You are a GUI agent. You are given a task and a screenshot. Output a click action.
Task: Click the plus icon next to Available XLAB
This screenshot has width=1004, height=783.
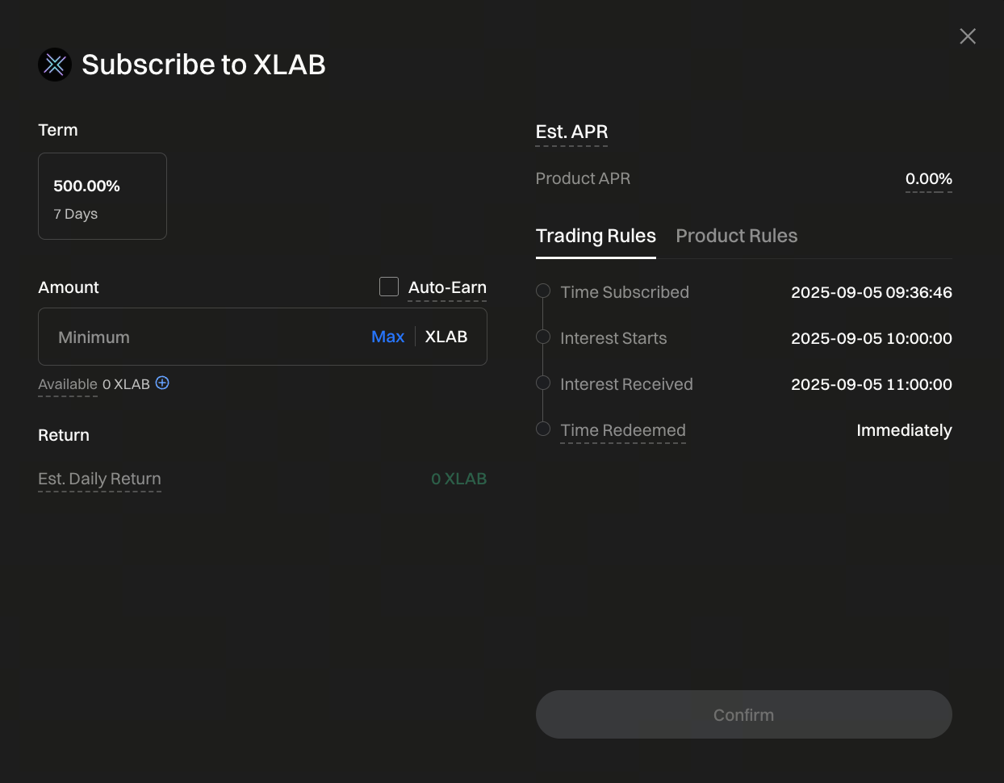point(162,383)
